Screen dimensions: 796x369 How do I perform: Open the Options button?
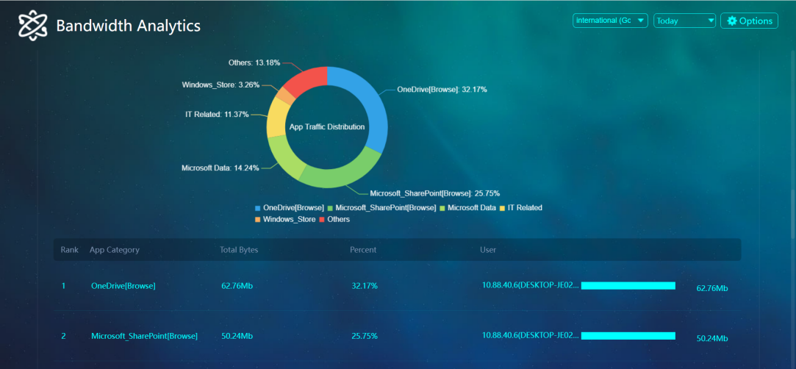pos(749,21)
